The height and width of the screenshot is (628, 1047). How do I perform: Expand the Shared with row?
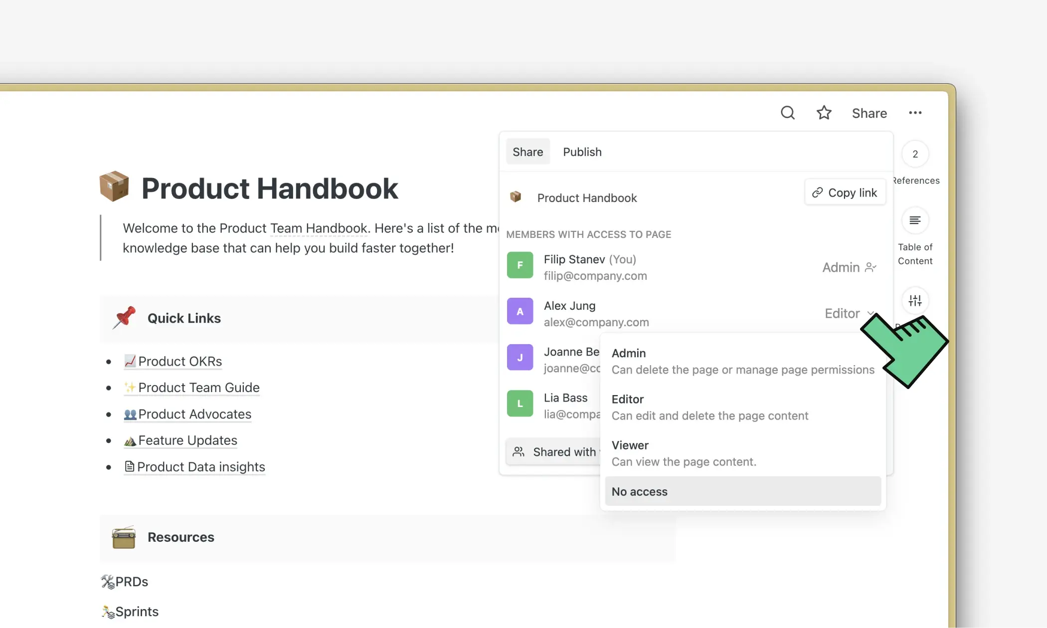coord(553,451)
